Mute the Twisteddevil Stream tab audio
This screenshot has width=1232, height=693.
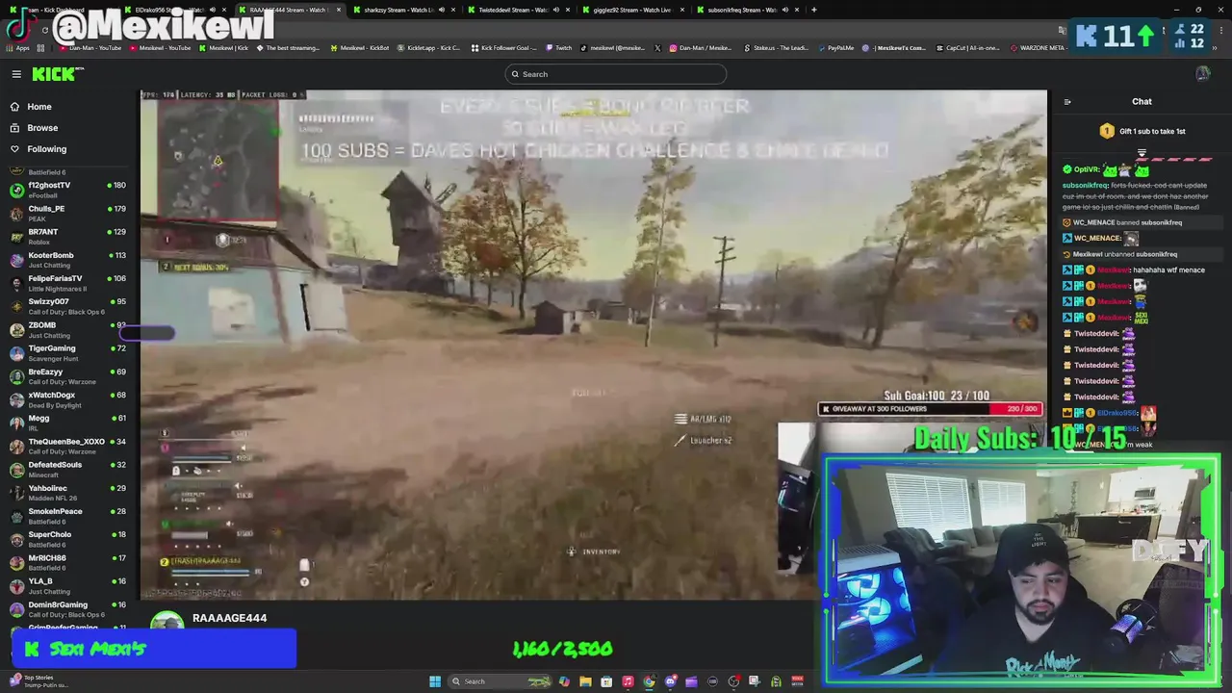[x=554, y=10]
